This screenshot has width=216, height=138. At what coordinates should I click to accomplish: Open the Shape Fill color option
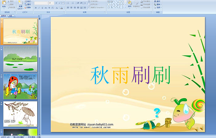click(x=146, y=1)
